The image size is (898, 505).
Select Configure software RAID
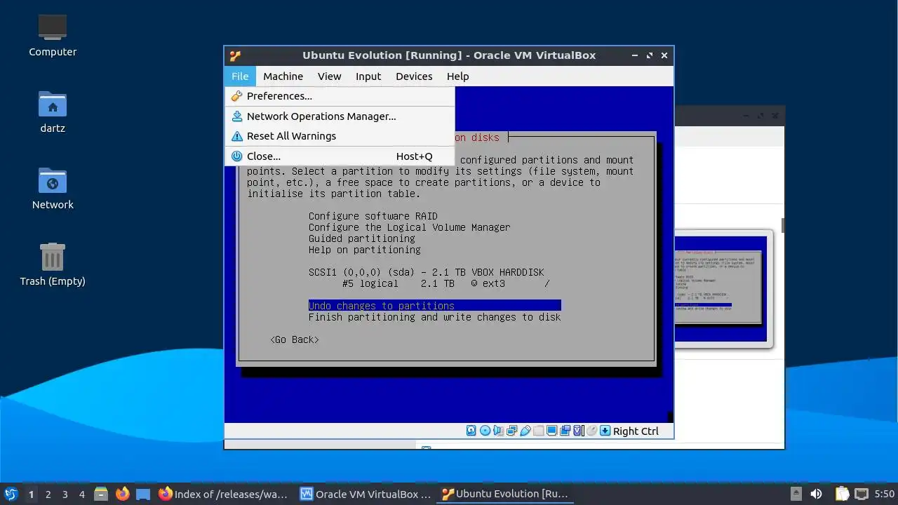click(373, 216)
